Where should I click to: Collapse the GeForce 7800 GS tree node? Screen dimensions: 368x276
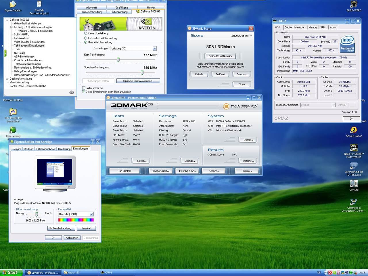7,20
